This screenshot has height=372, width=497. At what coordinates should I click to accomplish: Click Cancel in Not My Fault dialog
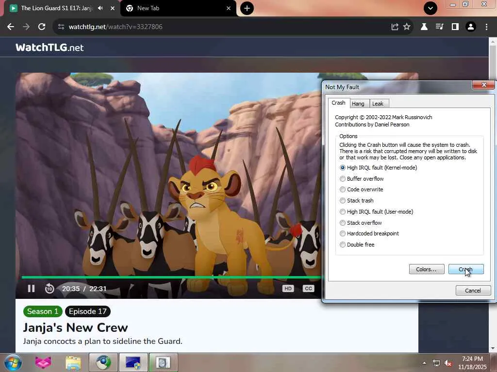[473, 291]
